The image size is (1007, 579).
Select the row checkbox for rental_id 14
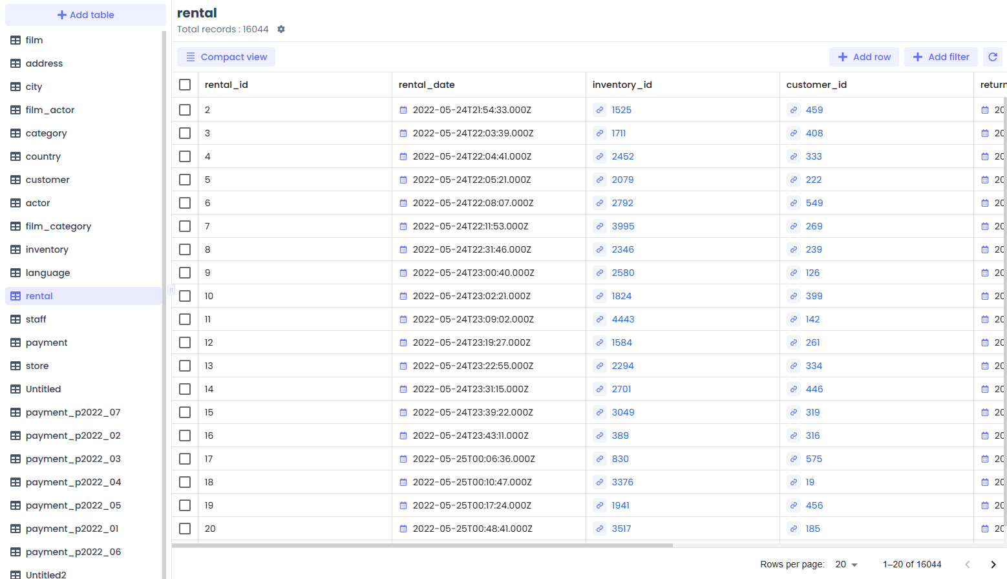tap(185, 389)
